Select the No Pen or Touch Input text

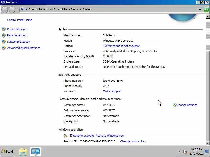point(134,67)
